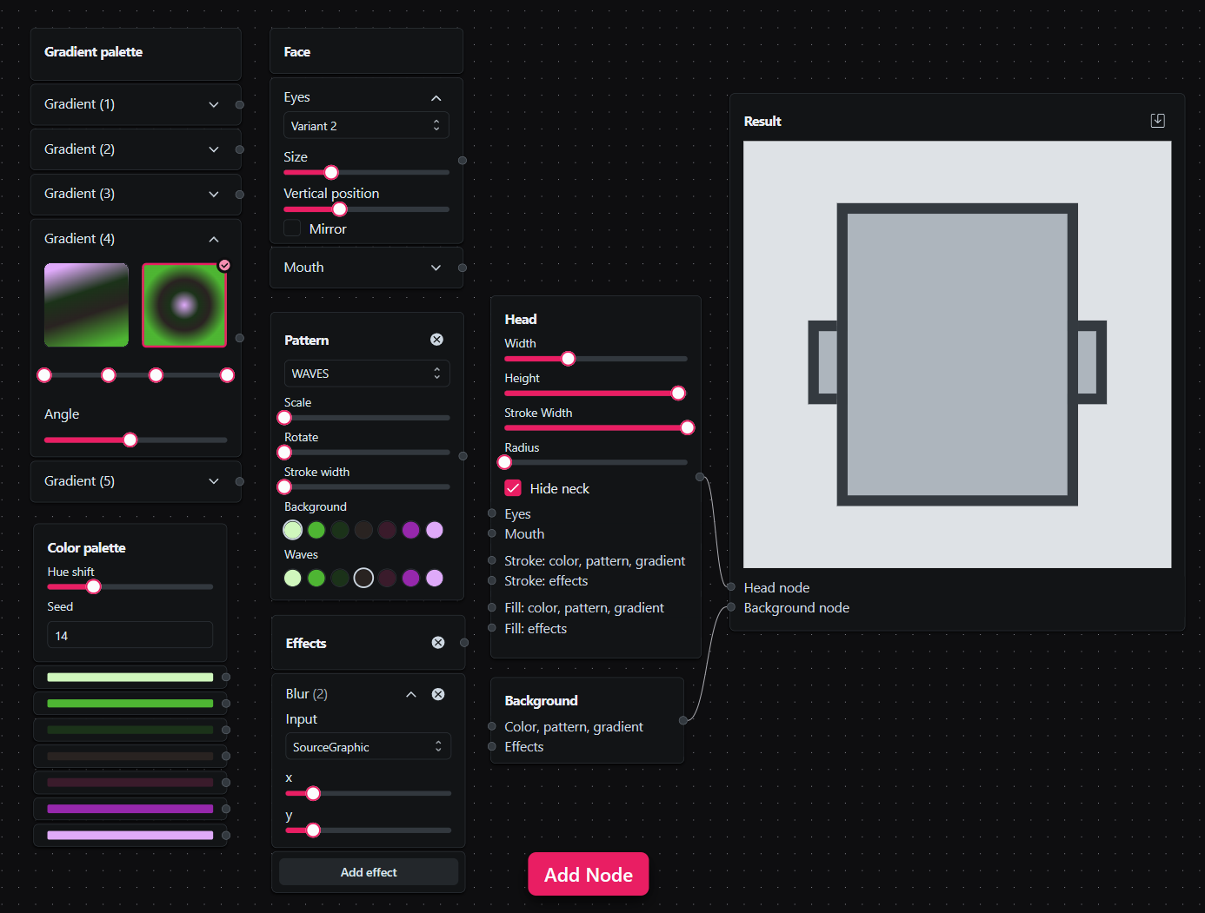Click the Pattern Rotate slider handle

(x=284, y=453)
